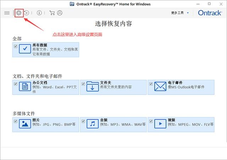Image resolution: width=227 pixels, height=160 pixels.
Task: Click the 电子邮件 envelope icon
Action: point(160,86)
